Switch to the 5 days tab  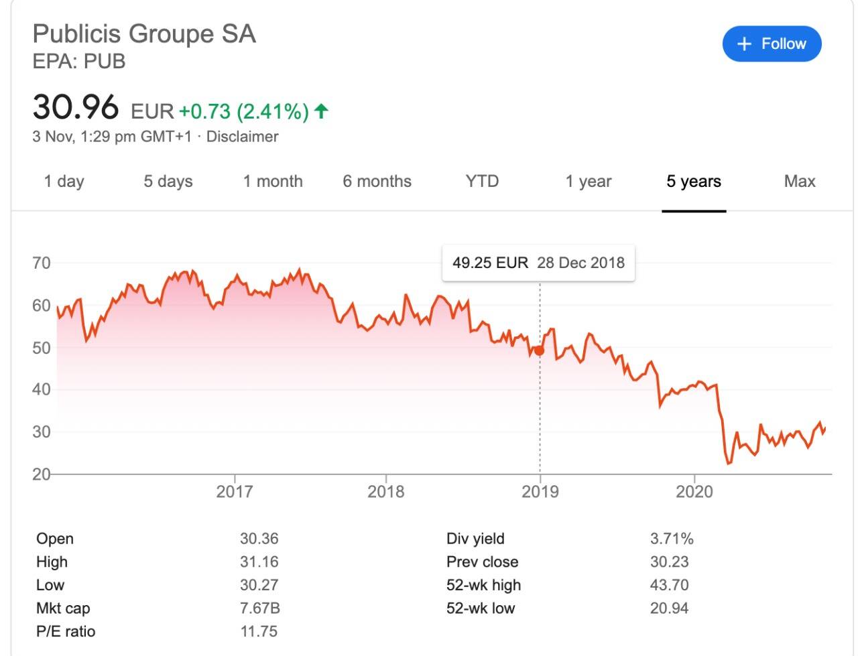[168, 182]
